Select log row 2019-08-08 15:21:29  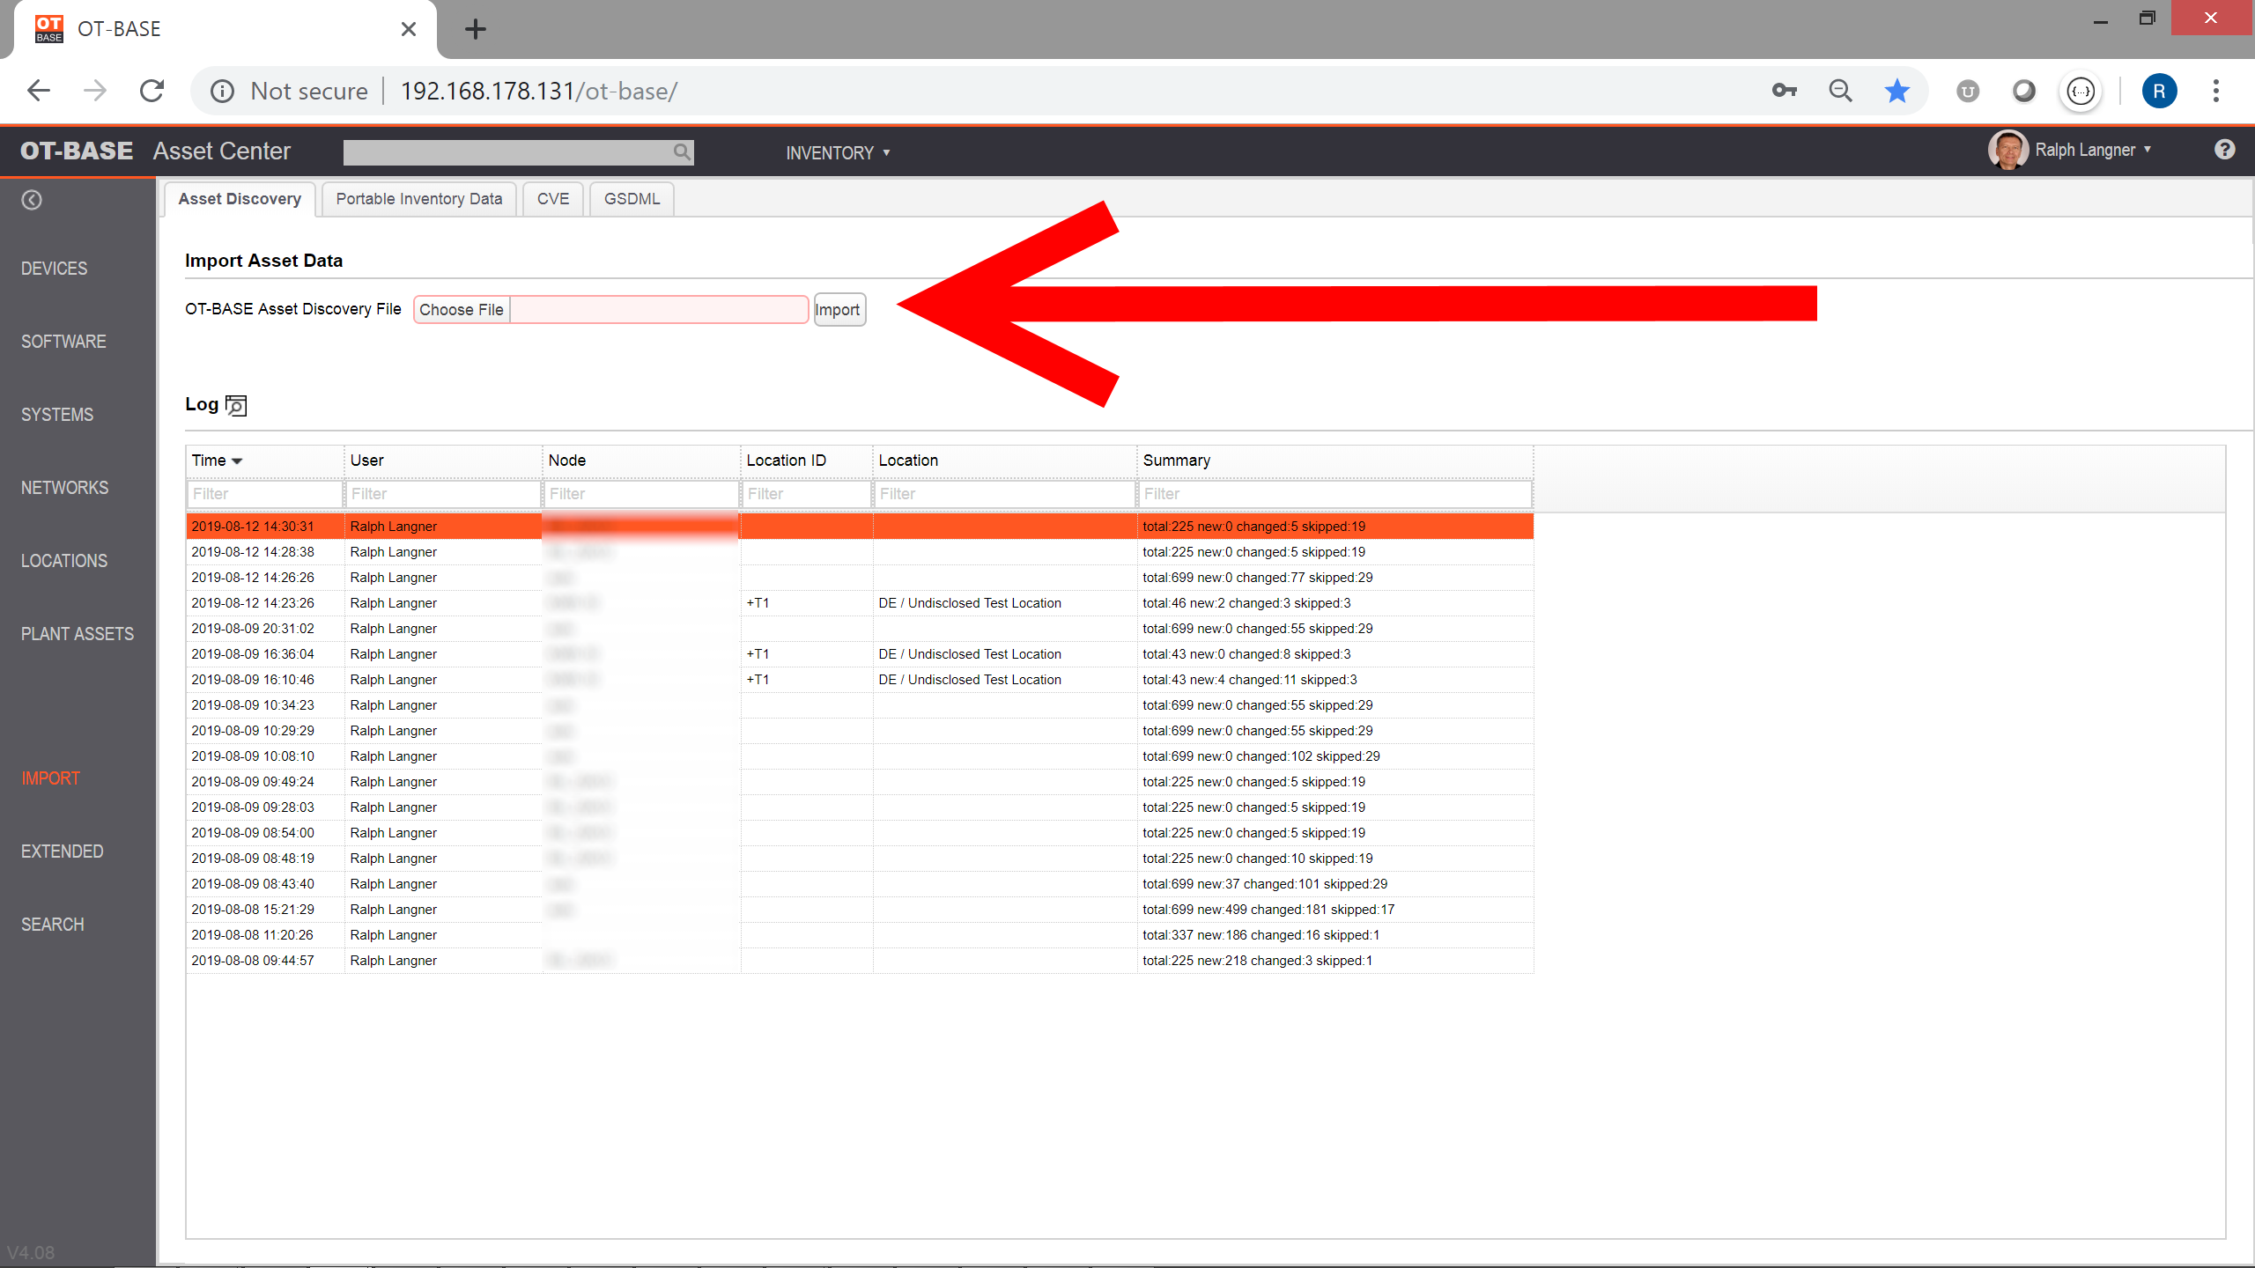[x=860, y=910]
